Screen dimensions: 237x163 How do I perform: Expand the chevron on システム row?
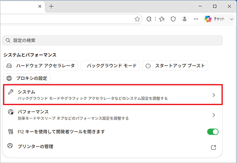tap(214, 95)
